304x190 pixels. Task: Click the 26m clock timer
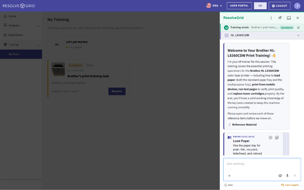(228, 185)
